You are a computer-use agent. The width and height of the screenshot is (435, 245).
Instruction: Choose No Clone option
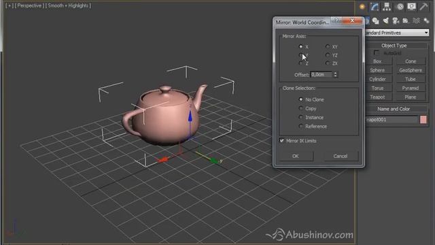pos(300,99)
